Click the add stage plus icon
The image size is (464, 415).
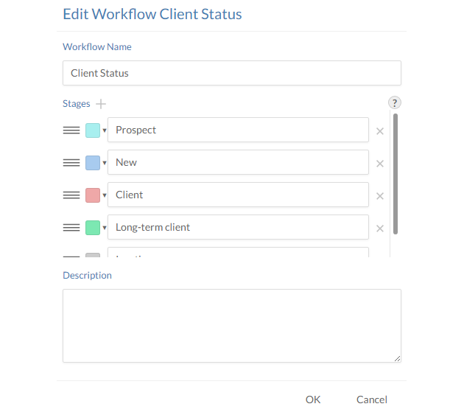[101, 104]
